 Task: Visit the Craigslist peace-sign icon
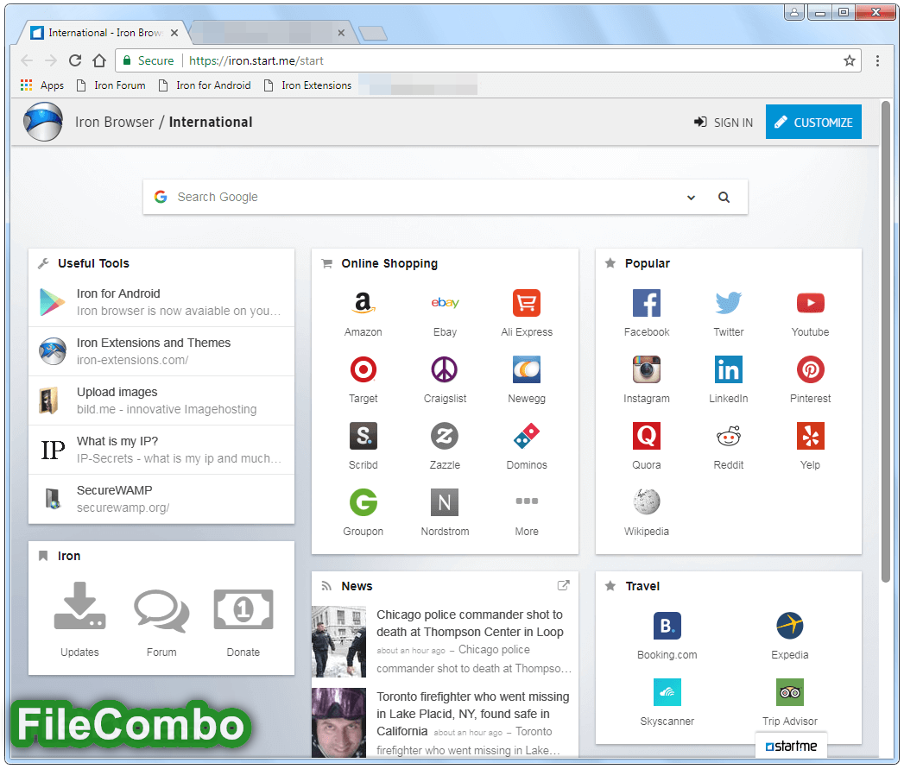[x=445, y=369]
